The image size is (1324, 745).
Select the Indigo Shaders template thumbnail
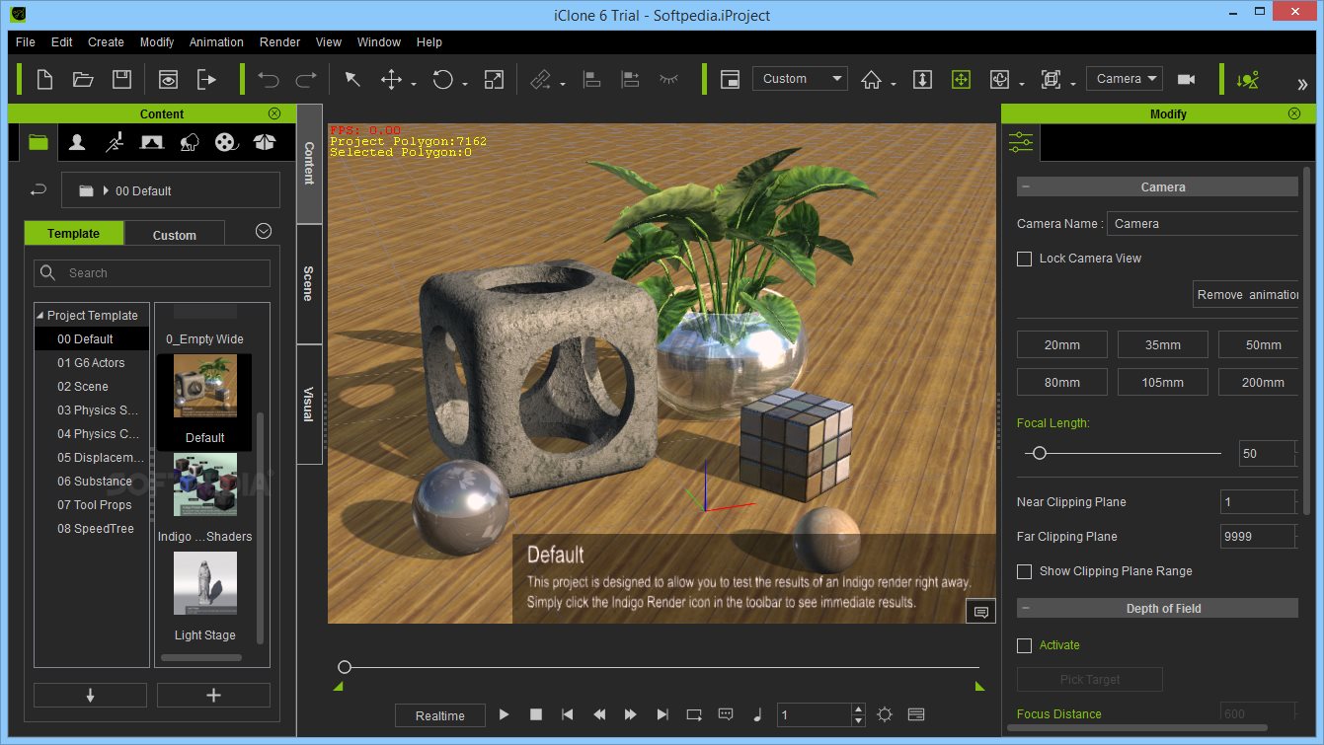(x=205, y=484)
